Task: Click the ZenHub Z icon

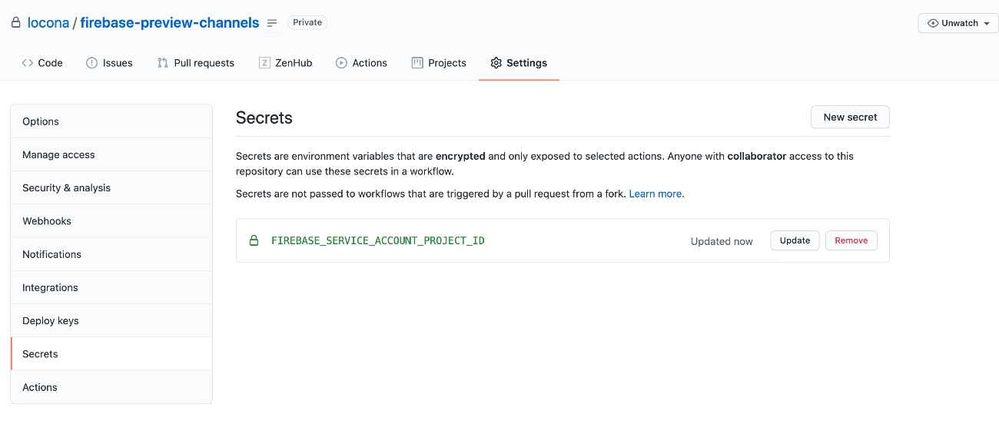Action: 264,63
